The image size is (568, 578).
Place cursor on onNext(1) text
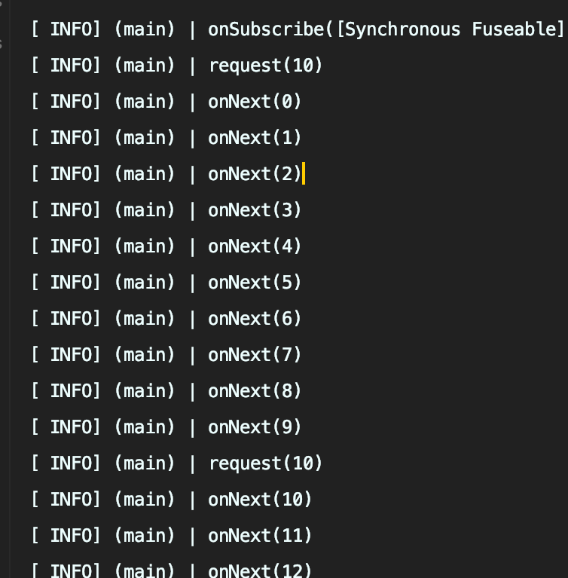click(x=255, y=138)
